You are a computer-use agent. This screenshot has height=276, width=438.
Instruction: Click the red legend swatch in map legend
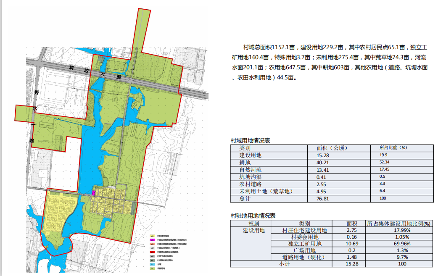tap(153, 252)
